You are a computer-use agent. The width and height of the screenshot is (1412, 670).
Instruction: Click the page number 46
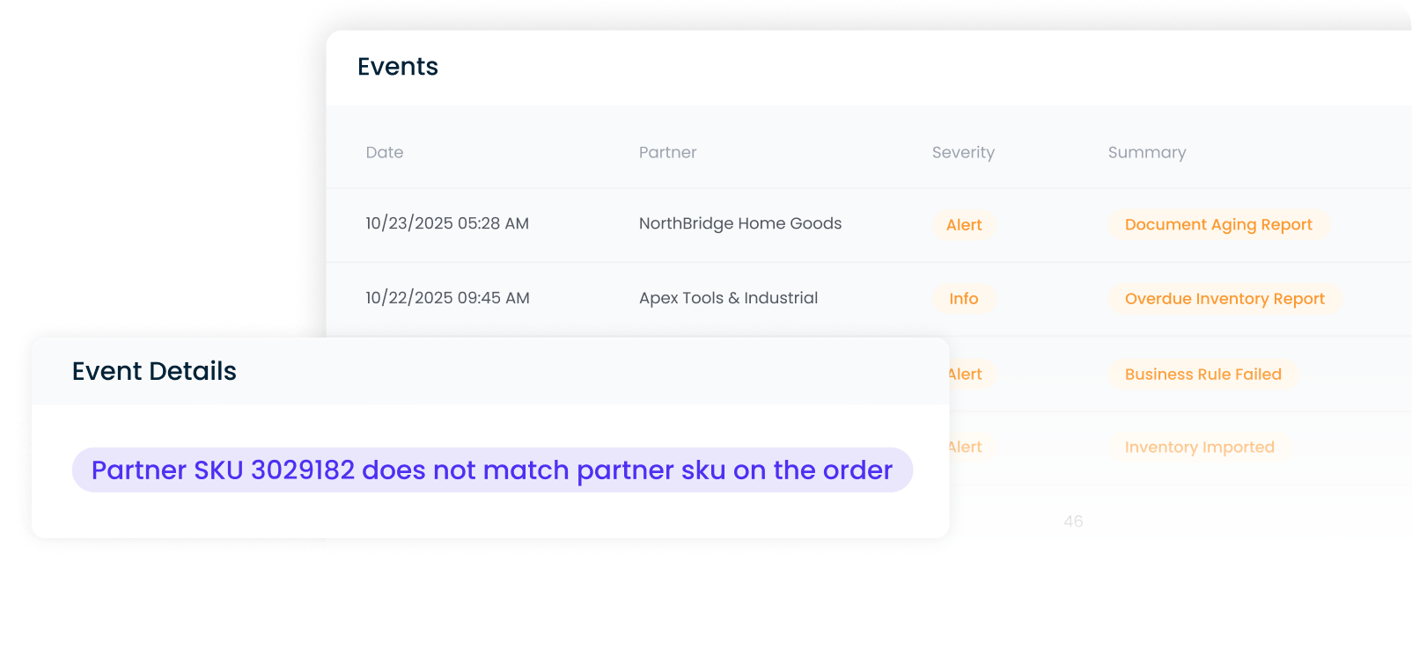point(1073,521)
